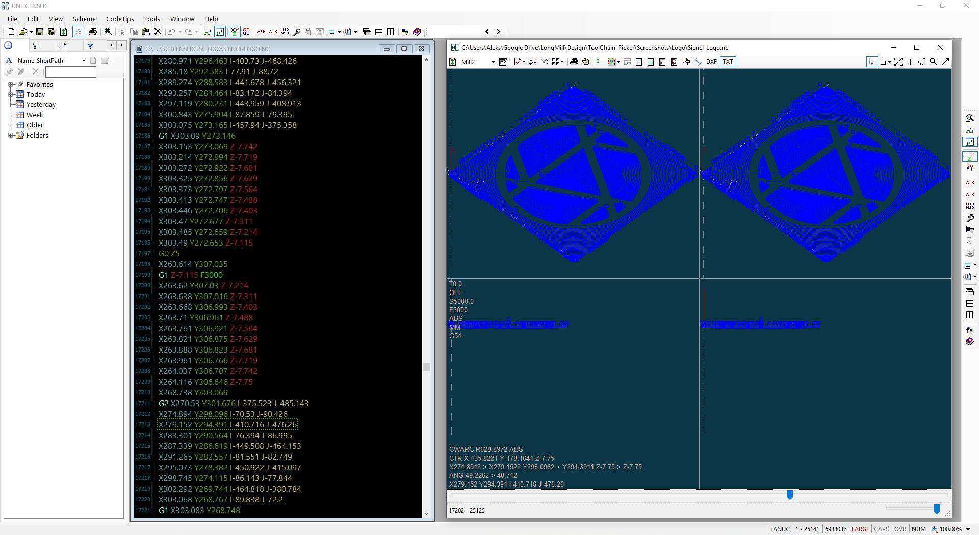Open the Tools menu

152,19
